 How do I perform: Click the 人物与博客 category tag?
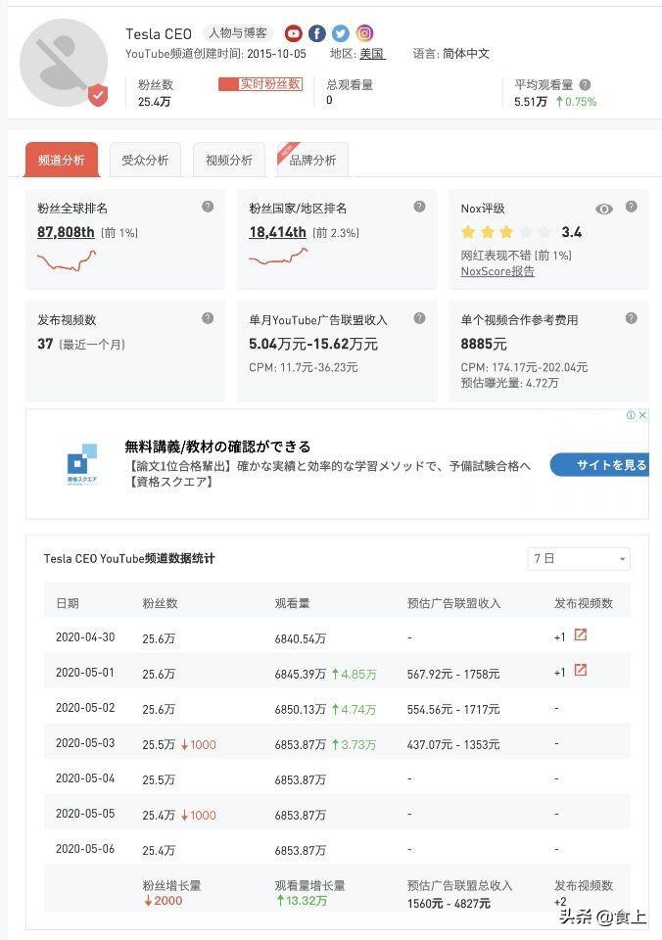(x=237, y=33)
